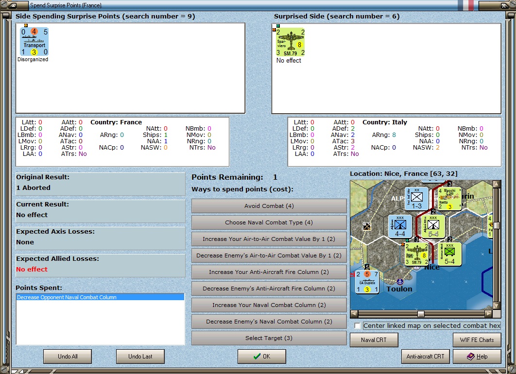Click the Location: Nice, France label
This screenshot has height=374, width=516.
tap(403, 174)
